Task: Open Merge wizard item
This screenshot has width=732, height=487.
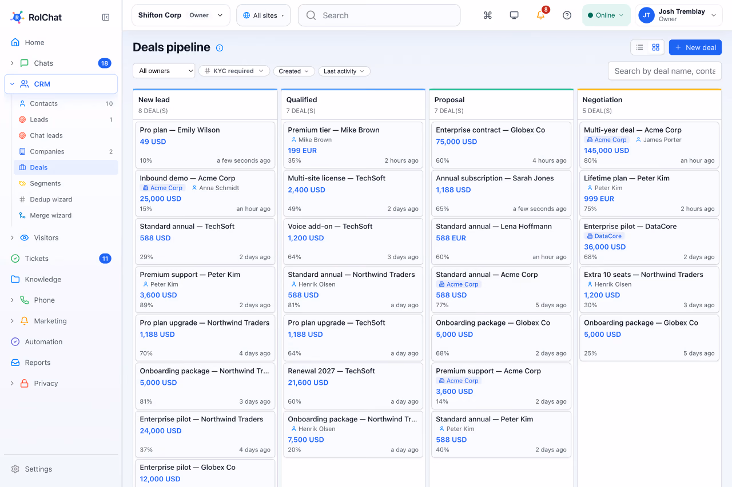Action: [x=66, y=215]
